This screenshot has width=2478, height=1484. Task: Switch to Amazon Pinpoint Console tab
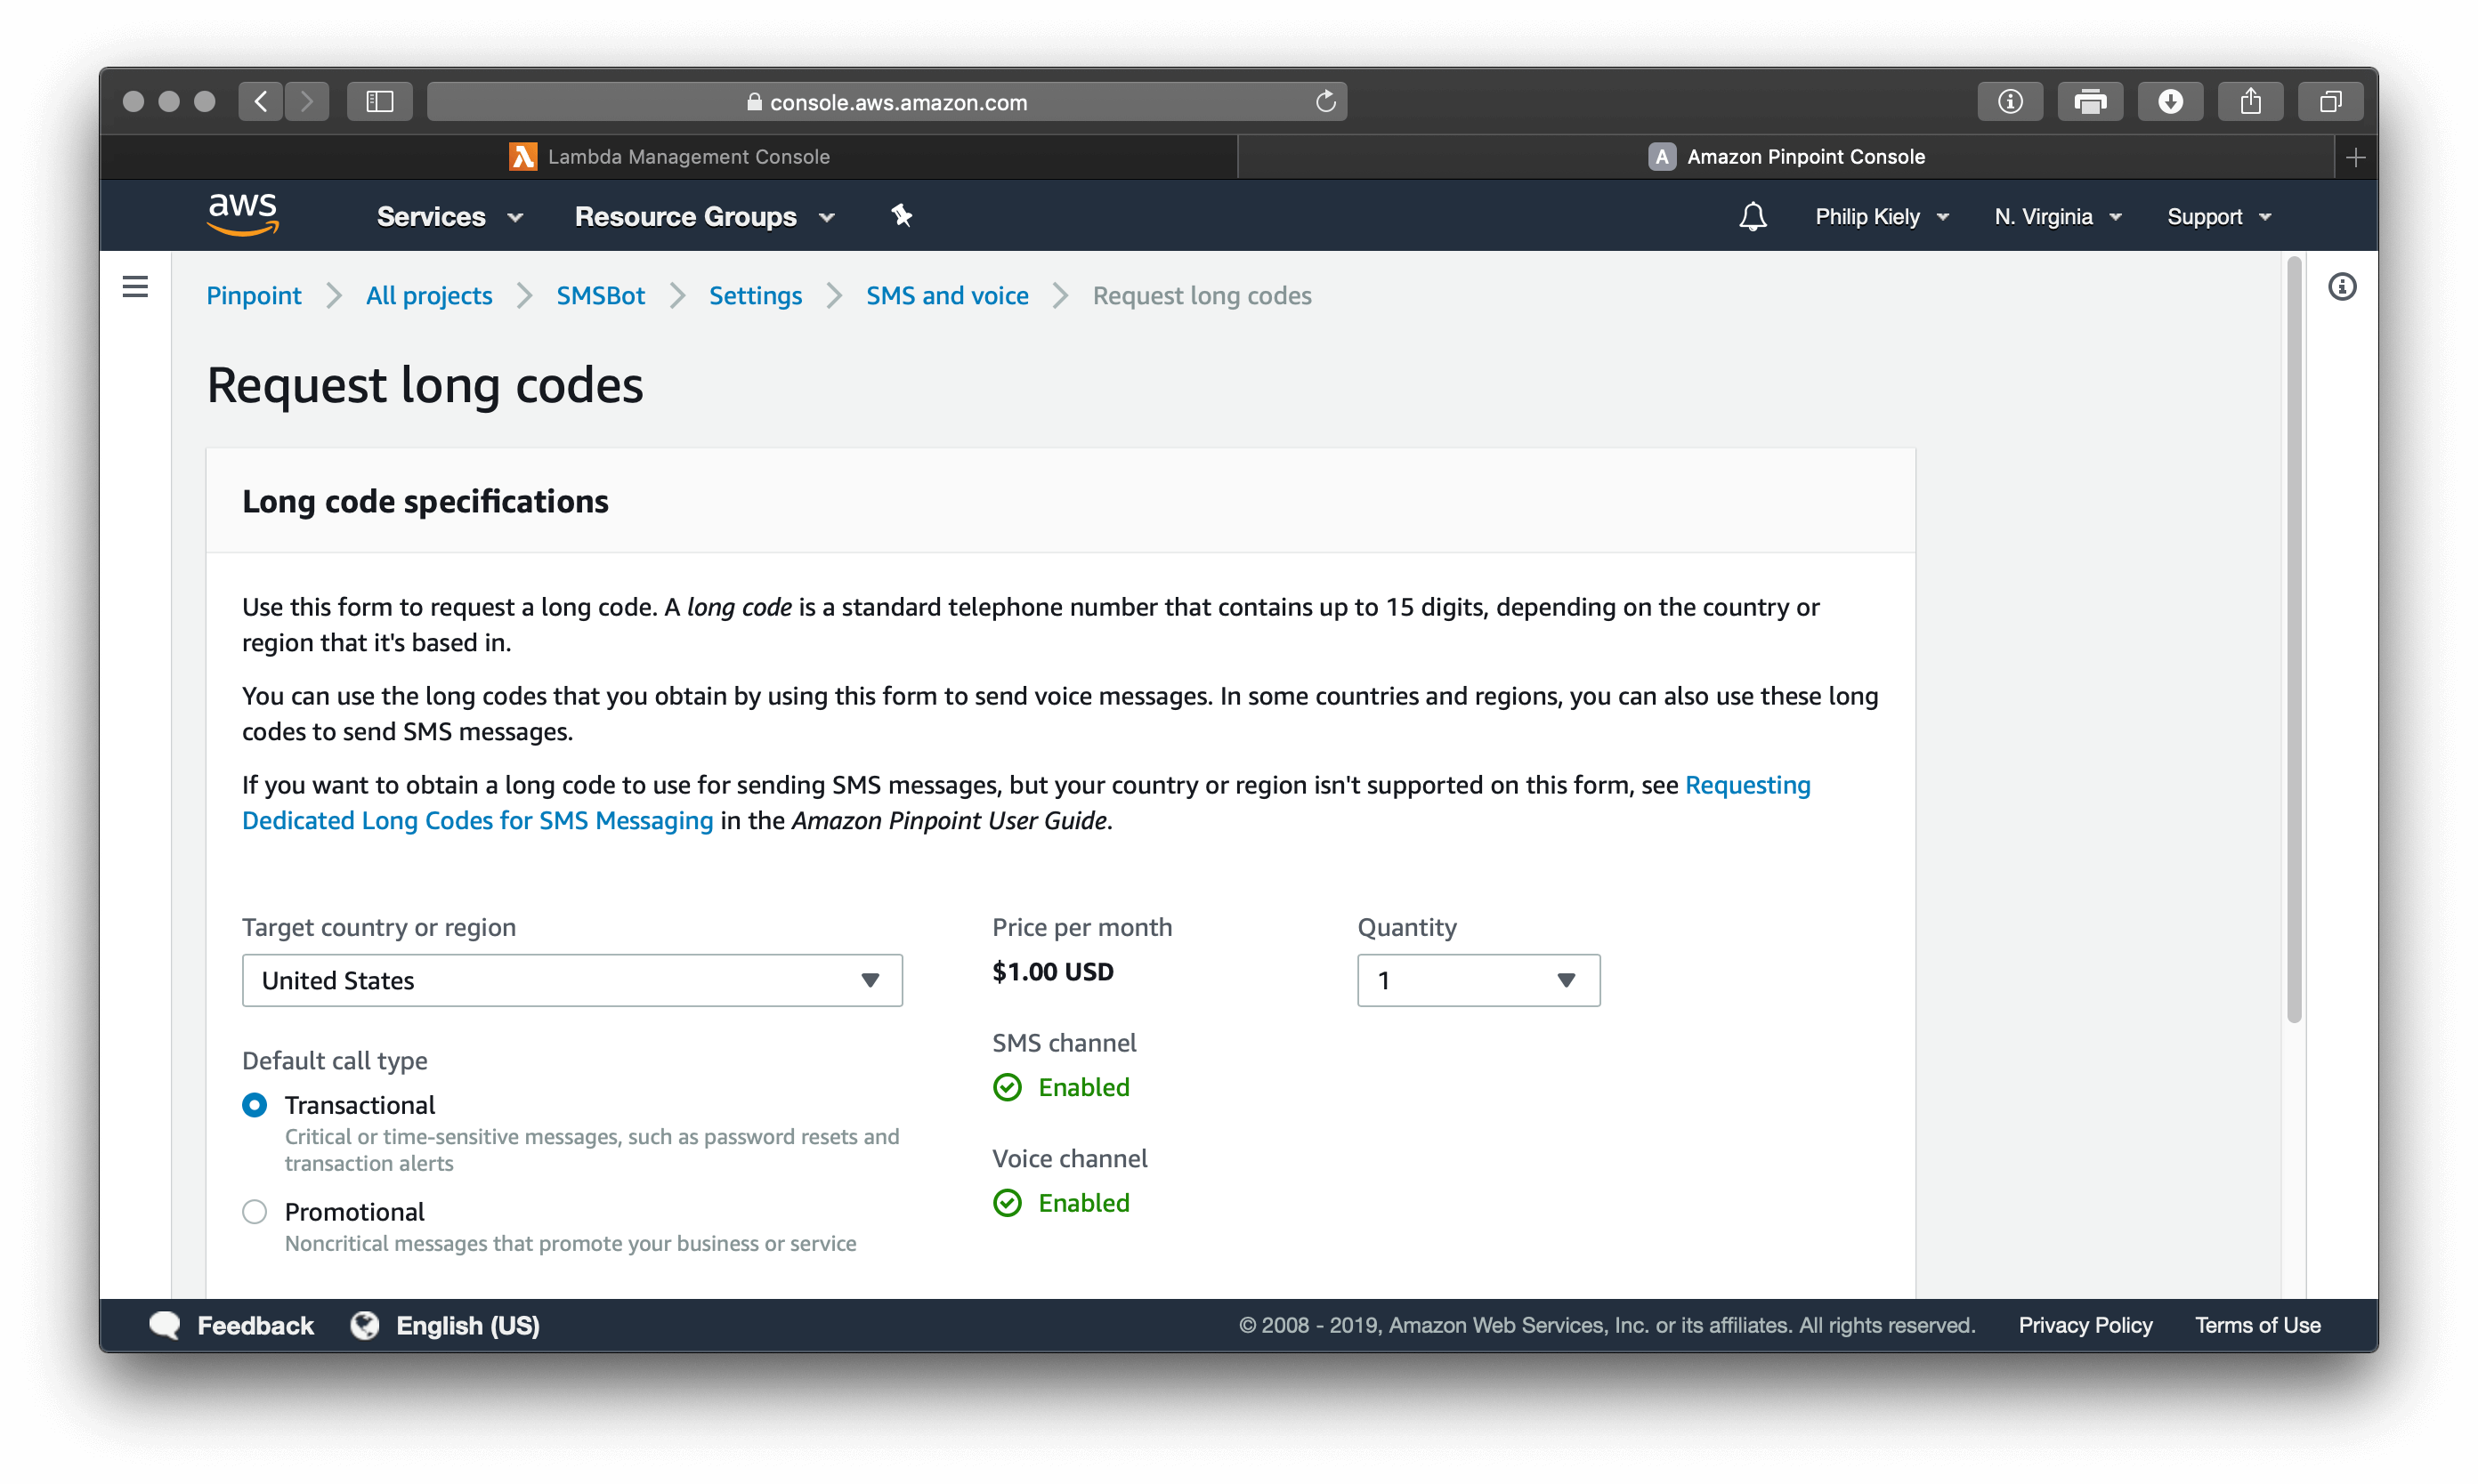pyautogui.click(x=1786, y=157)
